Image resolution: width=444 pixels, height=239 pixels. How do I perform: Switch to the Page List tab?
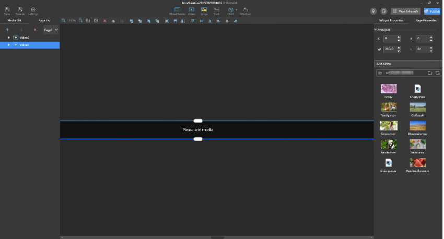tap(44, 20)
